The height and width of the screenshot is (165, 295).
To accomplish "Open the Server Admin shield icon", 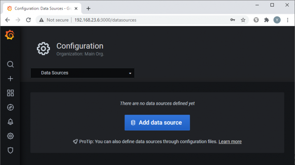I will click(10, 150).
